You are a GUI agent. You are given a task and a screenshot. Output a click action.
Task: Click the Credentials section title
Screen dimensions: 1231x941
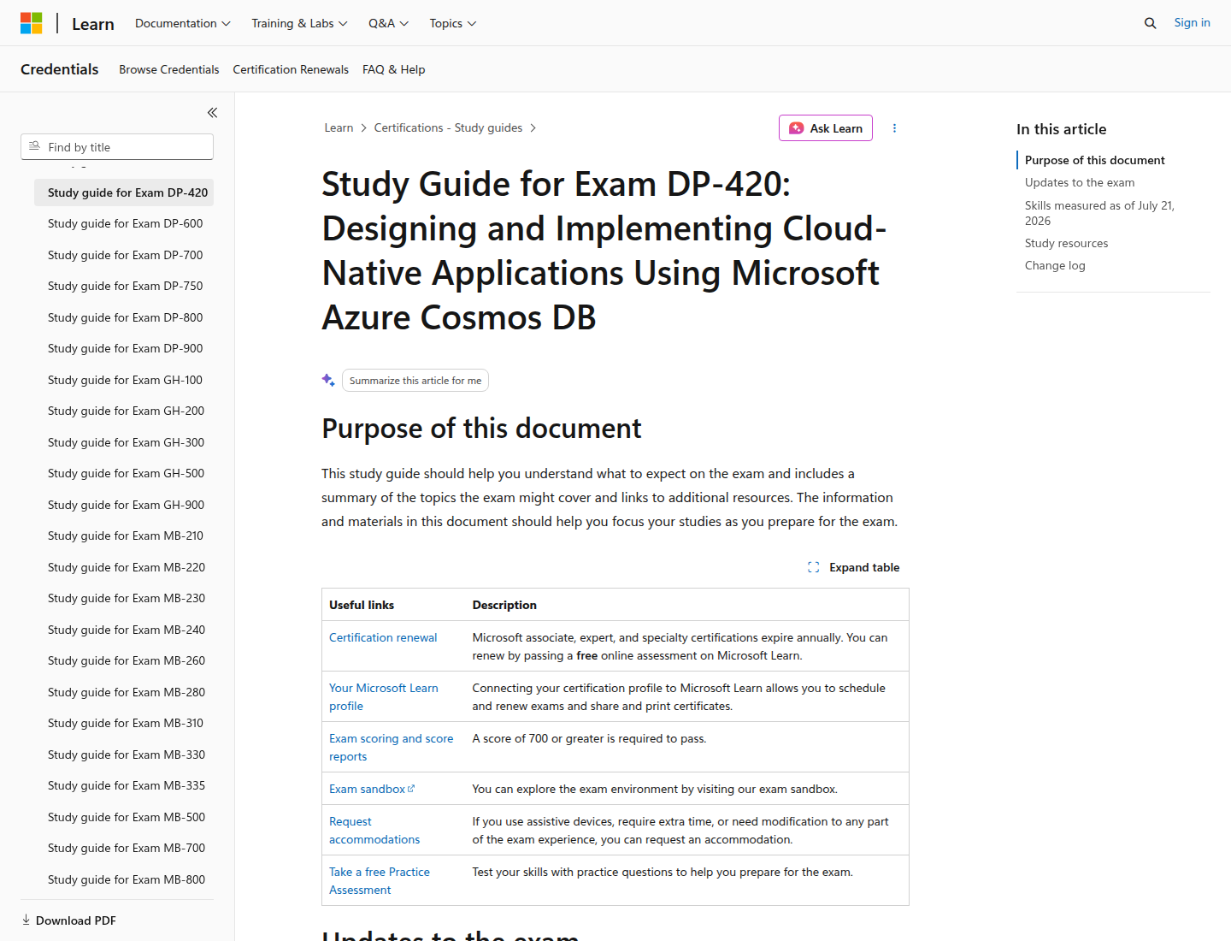60,69
